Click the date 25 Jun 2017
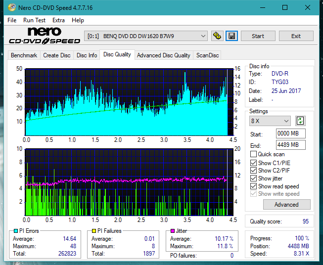This screenshot has height=265, width=323. tap(286, 91)
